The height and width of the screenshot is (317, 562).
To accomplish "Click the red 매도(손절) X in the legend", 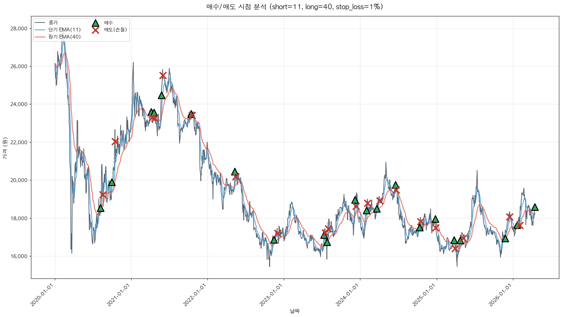I will point(95,30).
